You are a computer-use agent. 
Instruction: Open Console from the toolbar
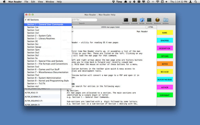pos(134,21)
